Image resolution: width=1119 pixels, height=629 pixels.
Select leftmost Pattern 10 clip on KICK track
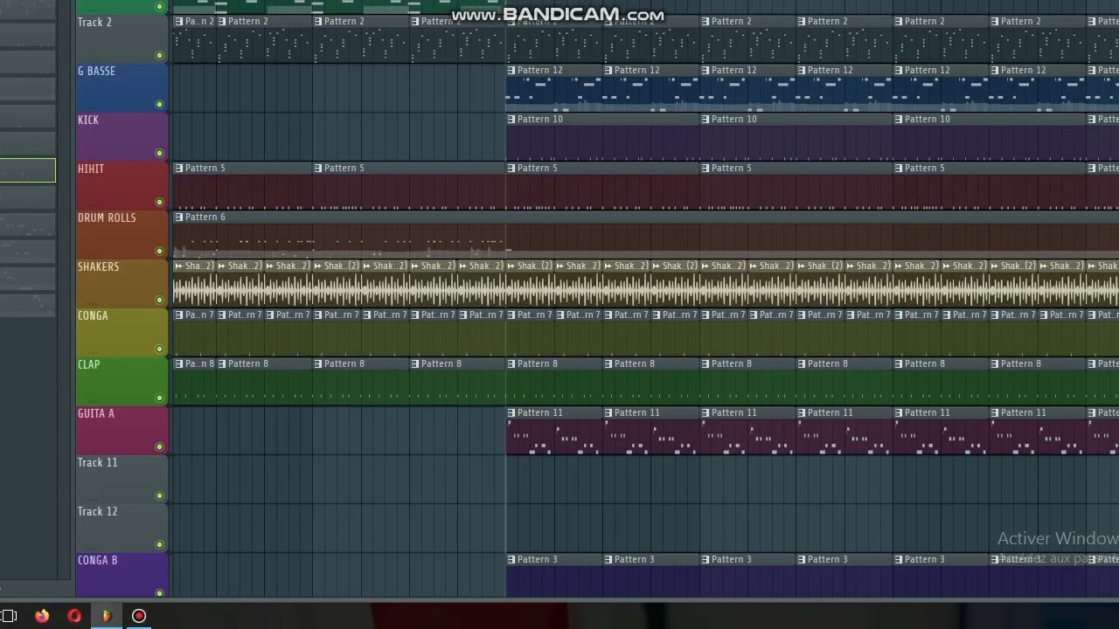[603, 137]
